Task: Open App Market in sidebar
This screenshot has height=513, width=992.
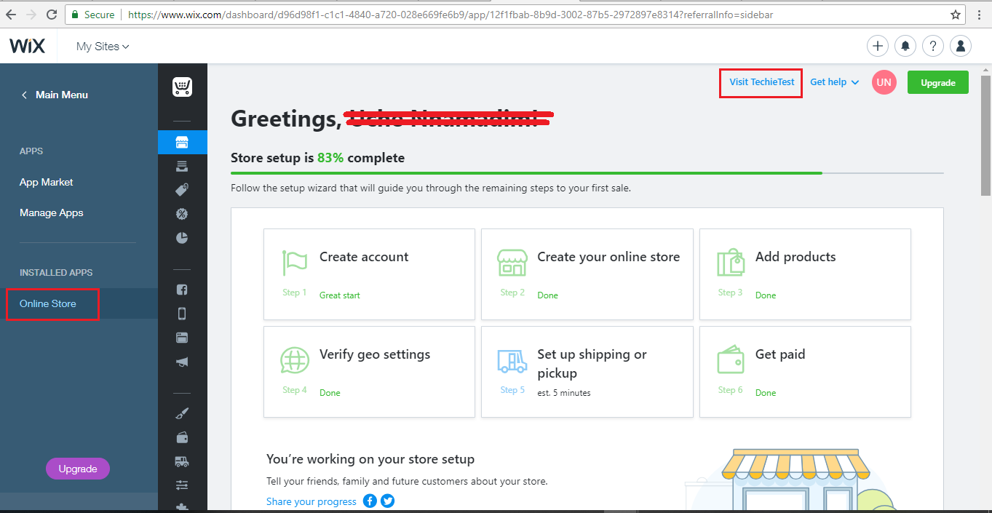Action: coord(47,182)
